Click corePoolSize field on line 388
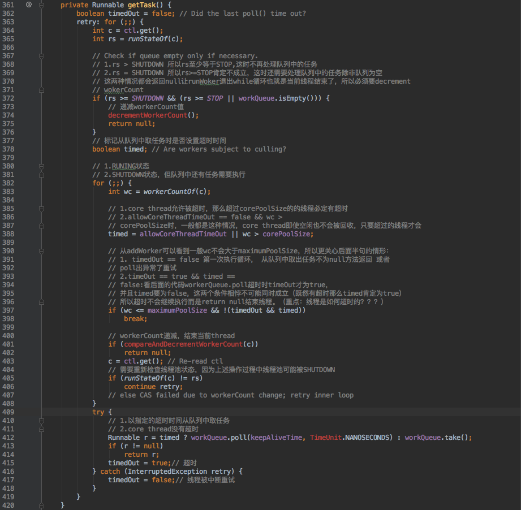 coord(286,234)
